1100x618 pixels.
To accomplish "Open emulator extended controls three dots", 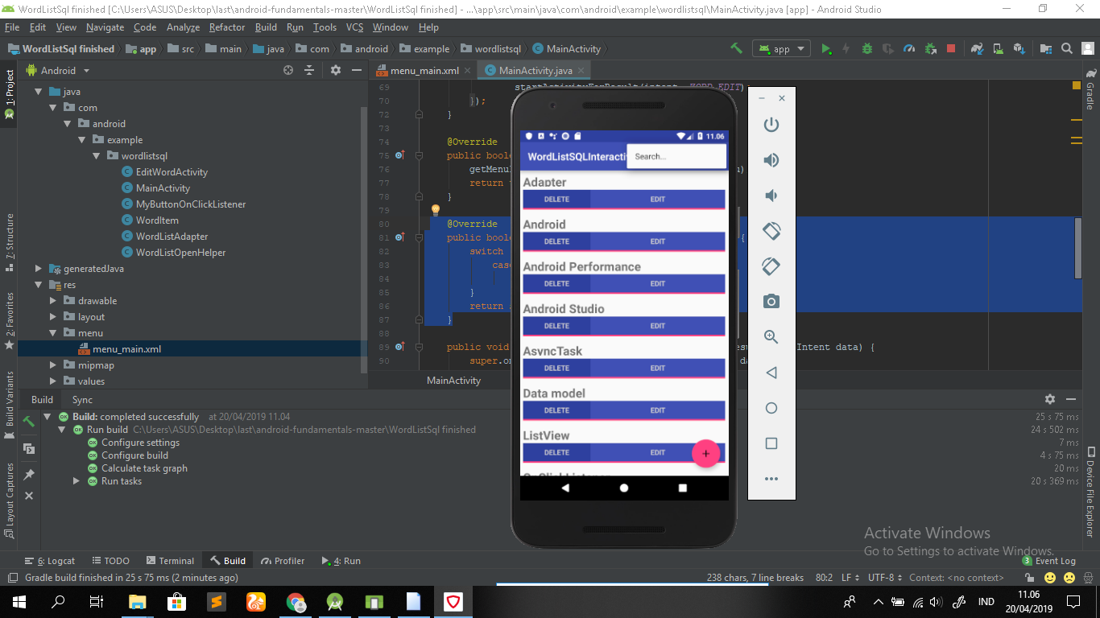I will tap(771, 479).
